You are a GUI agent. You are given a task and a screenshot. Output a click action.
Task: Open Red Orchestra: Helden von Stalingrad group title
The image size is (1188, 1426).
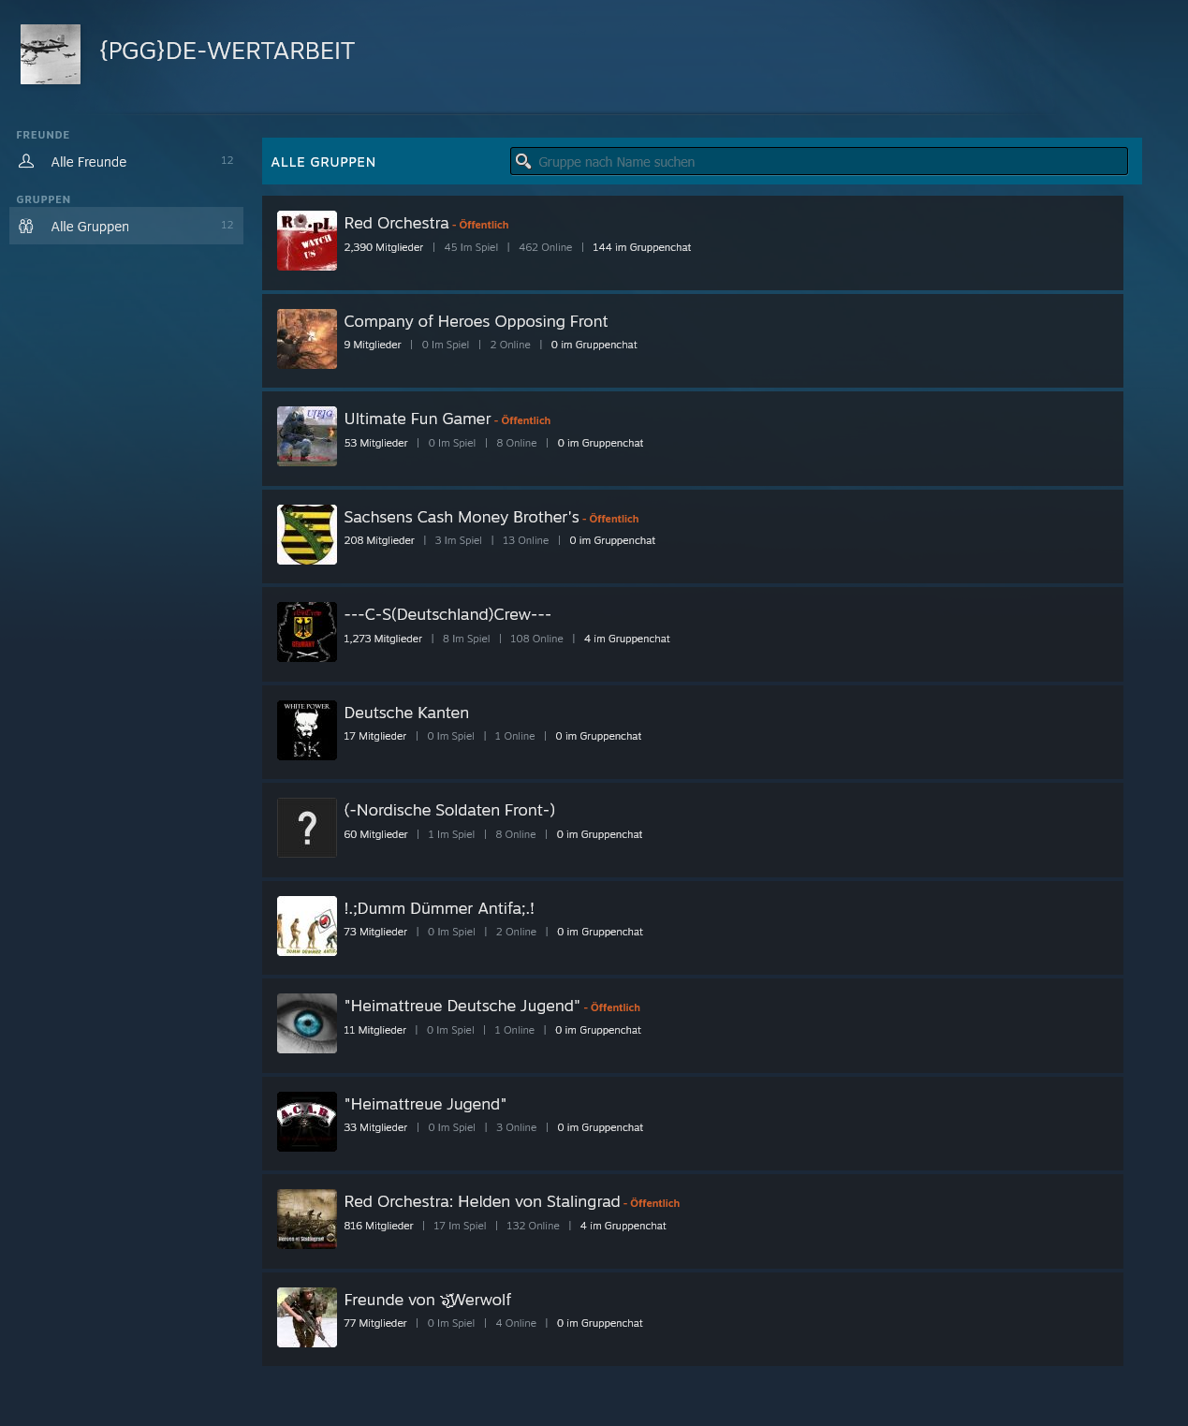pyautogui.click(x=481, y=1201)
